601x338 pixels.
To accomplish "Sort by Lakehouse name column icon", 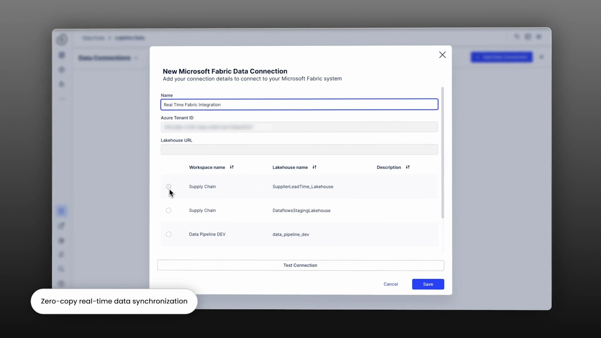I will (x=314, y=167).
